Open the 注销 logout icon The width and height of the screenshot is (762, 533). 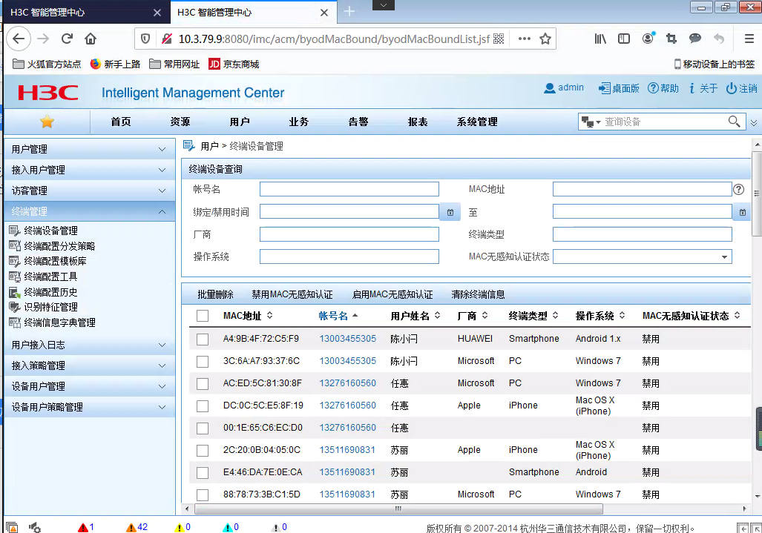pos(731,88)
